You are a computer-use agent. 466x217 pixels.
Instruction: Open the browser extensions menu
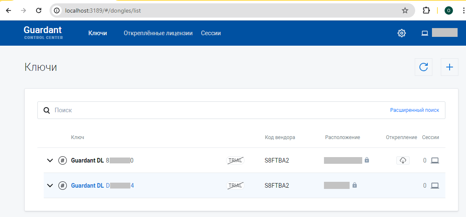point(426,10)
